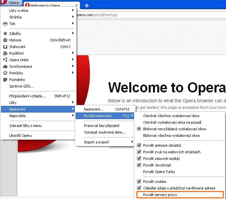The image size is (226, 199).
Task: Click the clock icon beside Historie
Action: [x=5, y=40]
